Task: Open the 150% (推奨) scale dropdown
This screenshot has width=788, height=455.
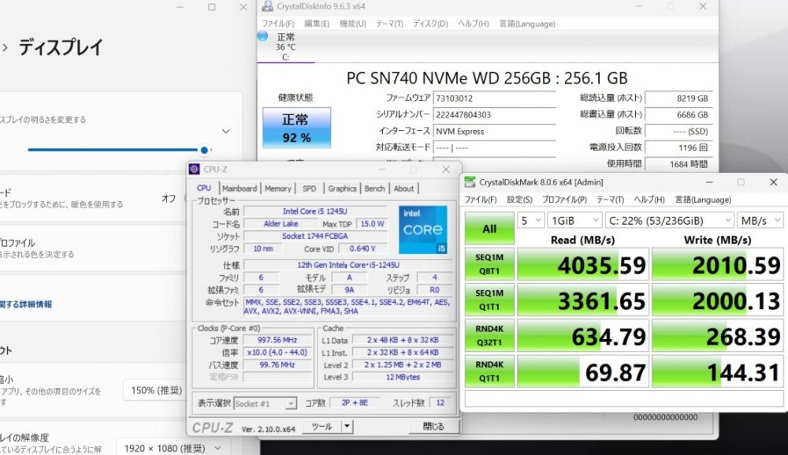Action: click(x=156, y=390)
